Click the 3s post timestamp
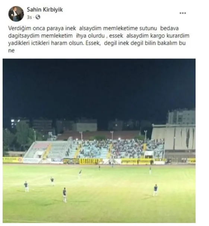 pos(29,17)
